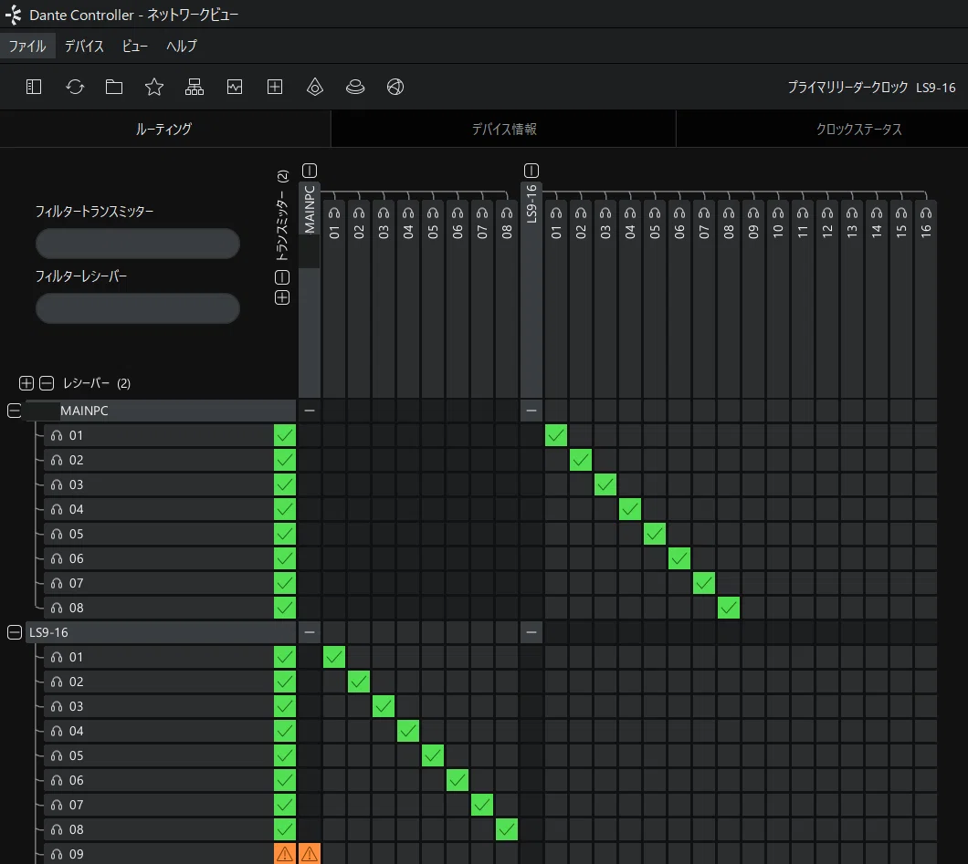Toggle MAINPC 04 to LS9-16 04 subscription
The width and height of the screenshot is (968, 864).
(x=630, y=509)
